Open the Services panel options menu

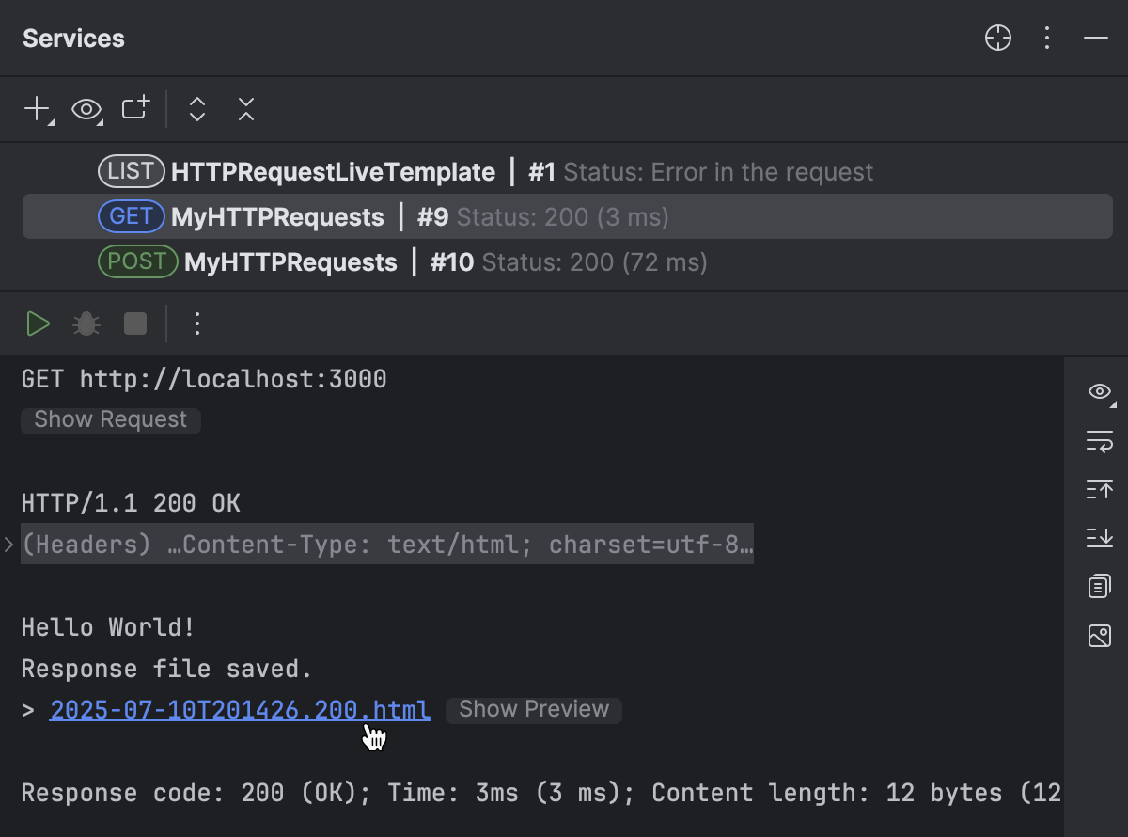coord(1047,38)
